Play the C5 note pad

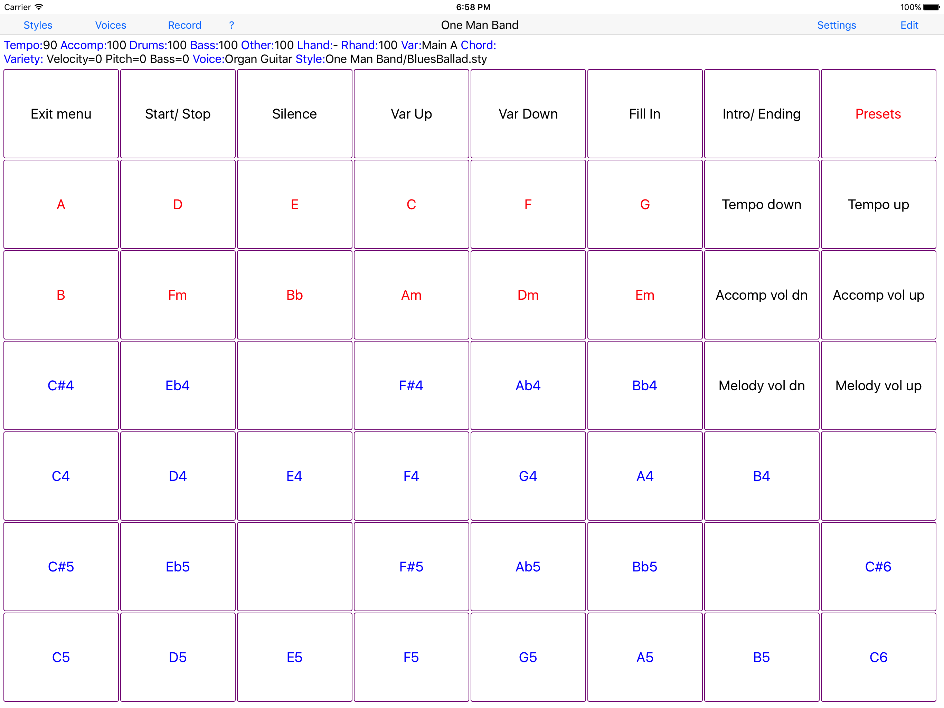click(61, 657)
